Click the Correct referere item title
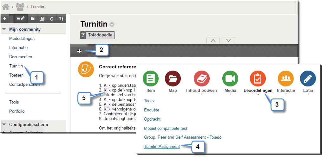Image resolution: width=327 pixels, height=158 pixels. [117, 67]
